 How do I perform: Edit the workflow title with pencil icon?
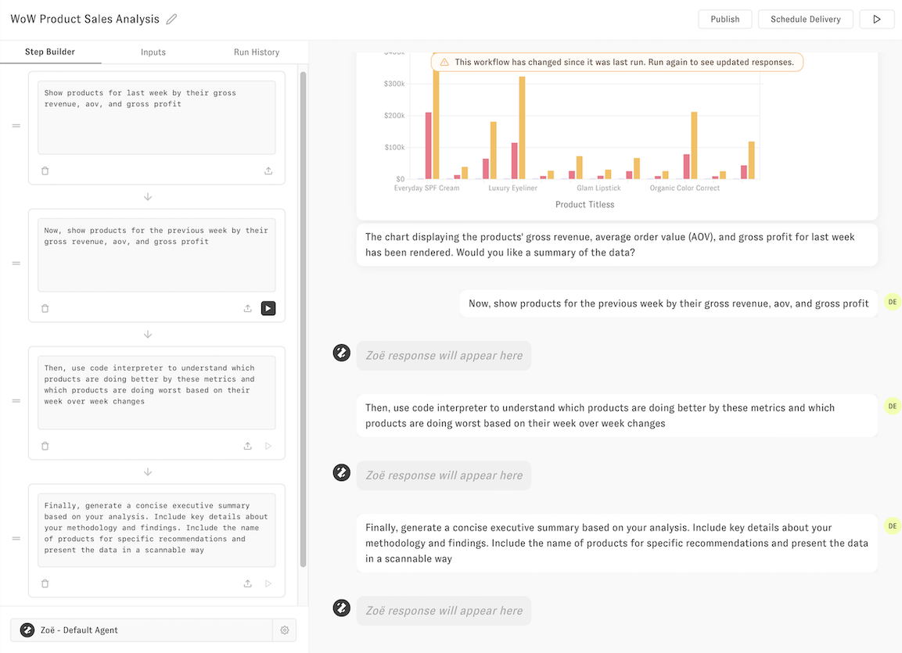pos(171,19)
